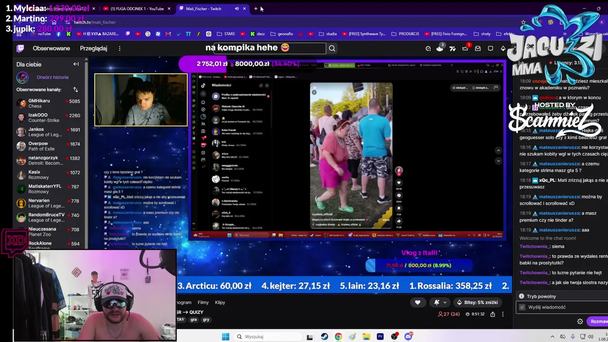Click the text "Nieuczesana"
The height and width of the screenshot is (342, 608).
(x=42, y=229)
